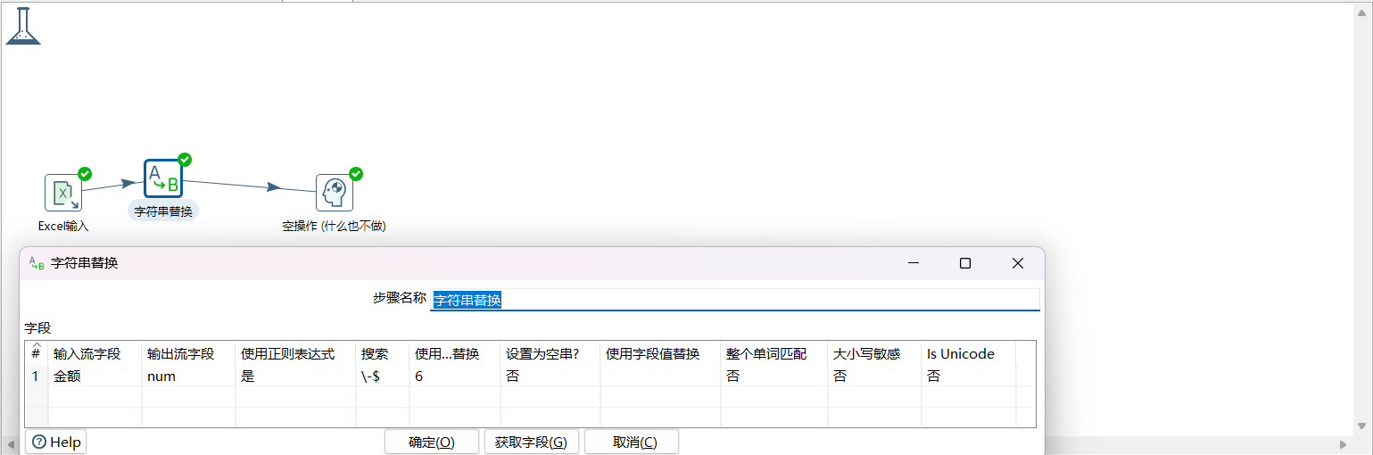Click the 否 cell under 大小写敏感
The image size is (1373, 455).
pyautogui.click(x=875, y=376)
